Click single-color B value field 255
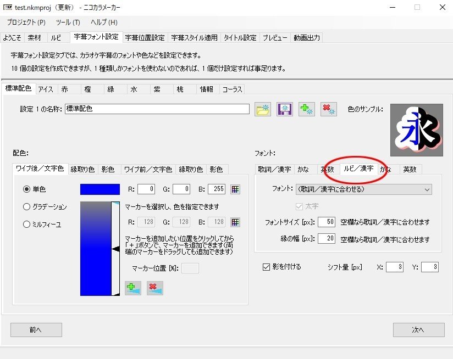 pyautogui.click(x=217, y=189)
